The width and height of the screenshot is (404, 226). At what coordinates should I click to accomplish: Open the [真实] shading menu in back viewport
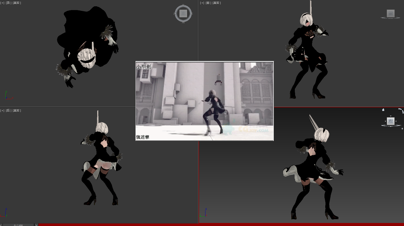click(x=17, y=110)
